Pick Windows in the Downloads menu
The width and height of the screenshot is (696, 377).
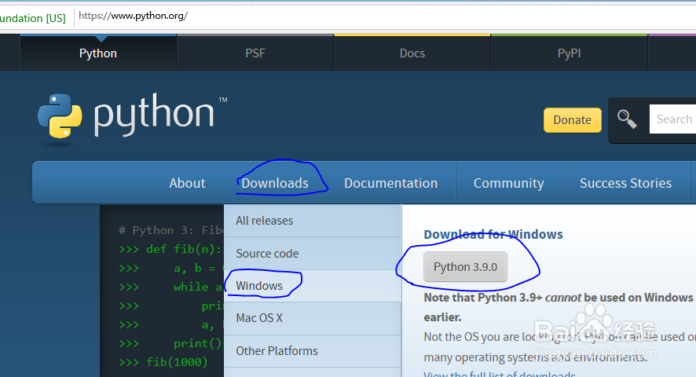259,286
